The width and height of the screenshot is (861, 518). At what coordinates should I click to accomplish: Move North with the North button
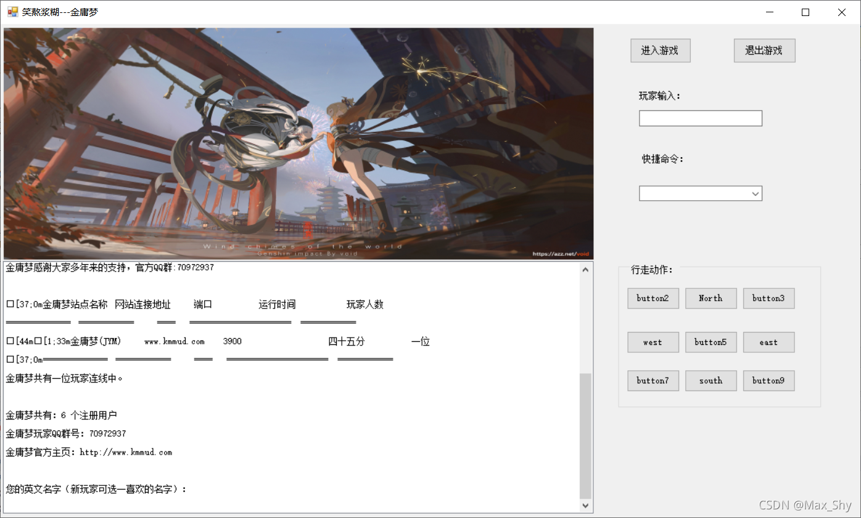click(x=711, y=298)
